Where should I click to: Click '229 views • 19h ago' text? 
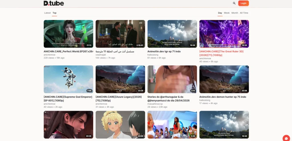(54, 58)
